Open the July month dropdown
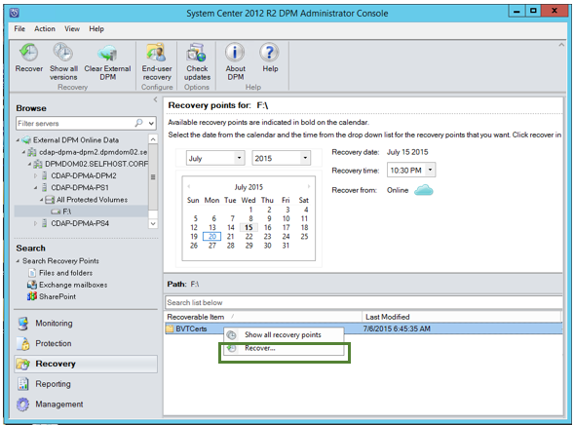The image size is (574, 425). 239,158
